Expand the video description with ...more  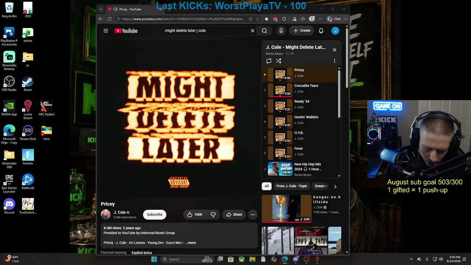coord(191,243)
